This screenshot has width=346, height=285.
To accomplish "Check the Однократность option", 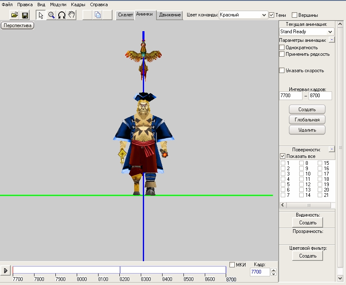I will (282, 48).
